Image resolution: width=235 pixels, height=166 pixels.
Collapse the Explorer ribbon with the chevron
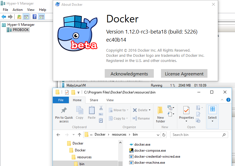coord(222,100)
